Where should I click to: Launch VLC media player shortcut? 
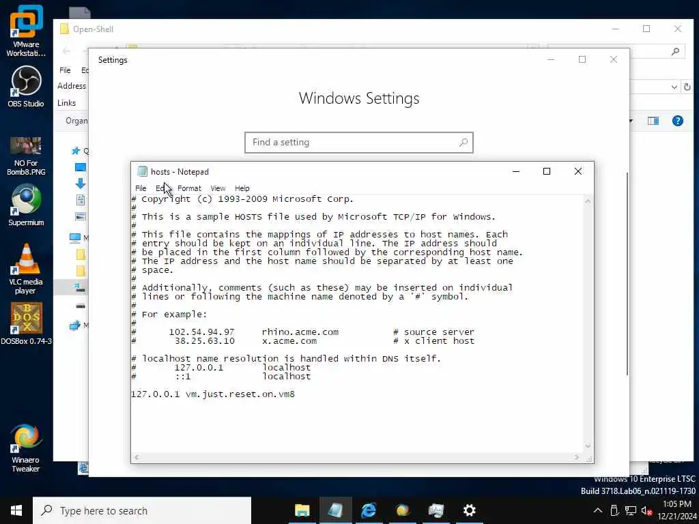pyautogui.click(x=26, y=269)
